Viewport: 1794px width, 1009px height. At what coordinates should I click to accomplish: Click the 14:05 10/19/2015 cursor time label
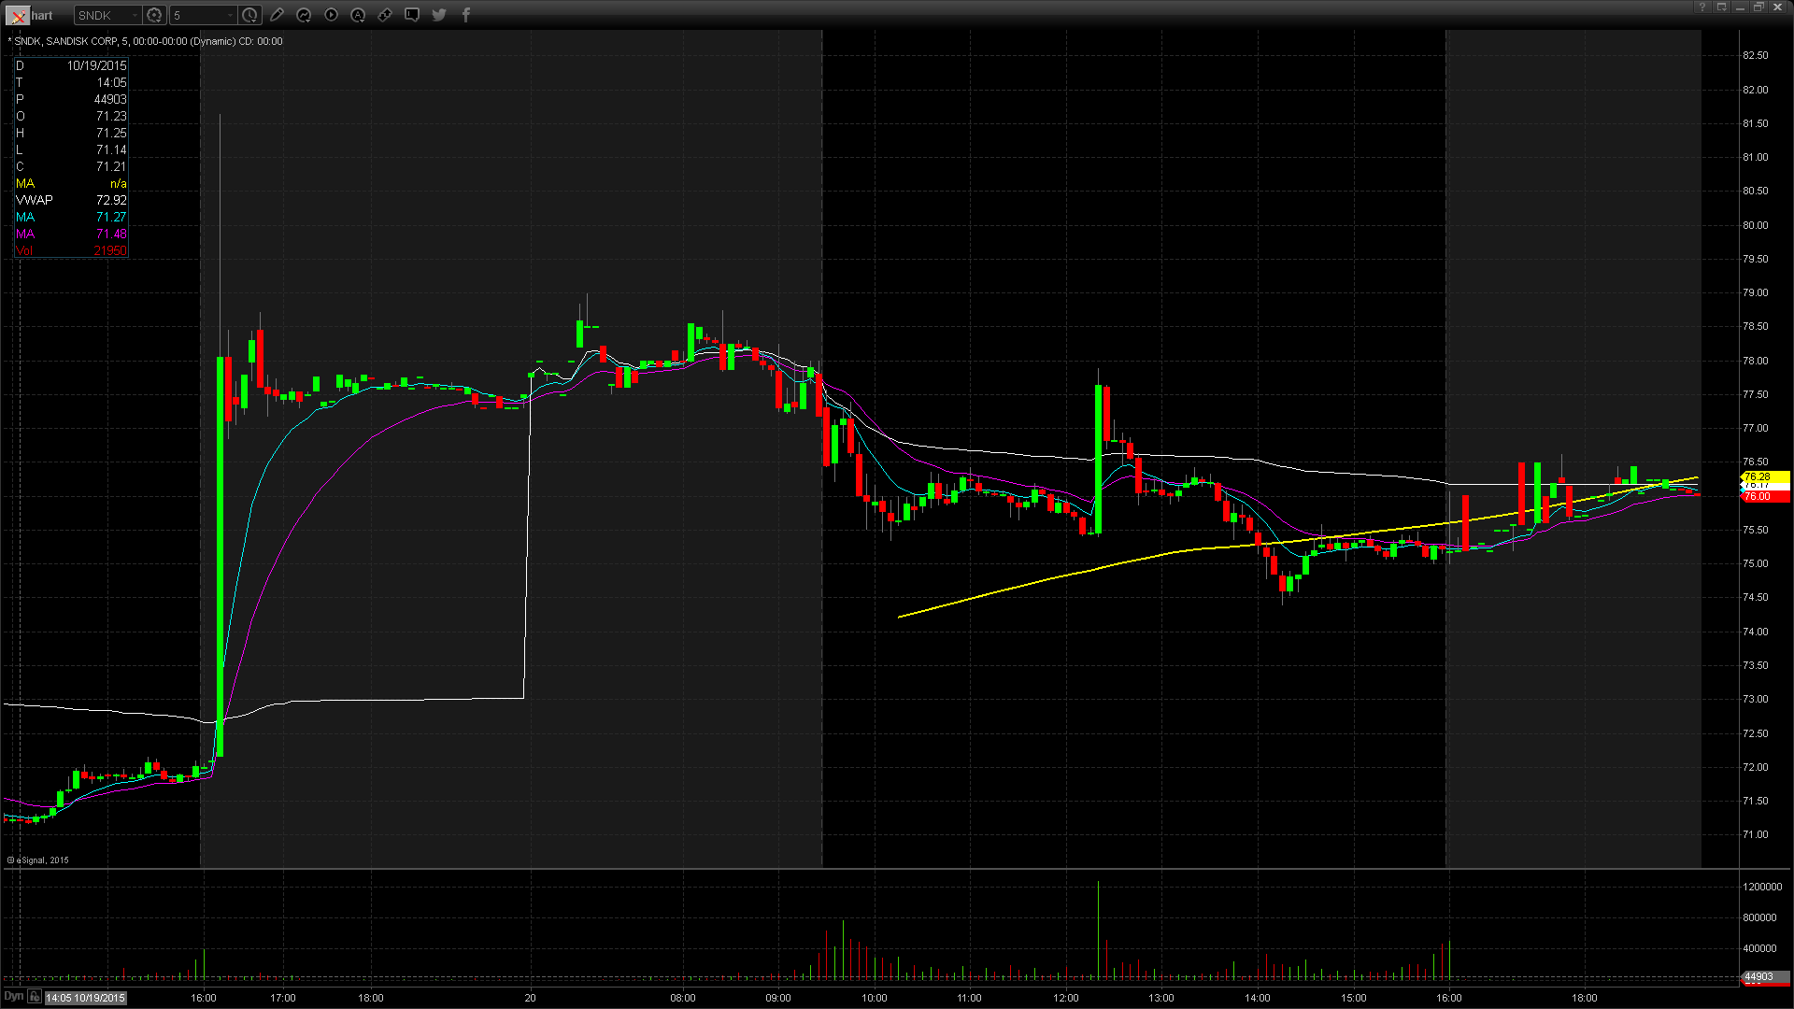pyautogui.click(x=85, y=998)
